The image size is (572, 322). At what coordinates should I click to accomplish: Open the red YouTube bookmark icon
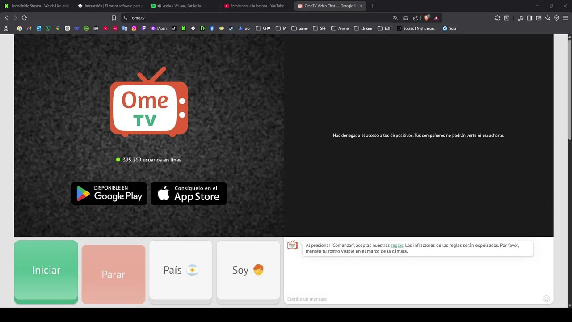pyautogui.click(x=105, y=28)
